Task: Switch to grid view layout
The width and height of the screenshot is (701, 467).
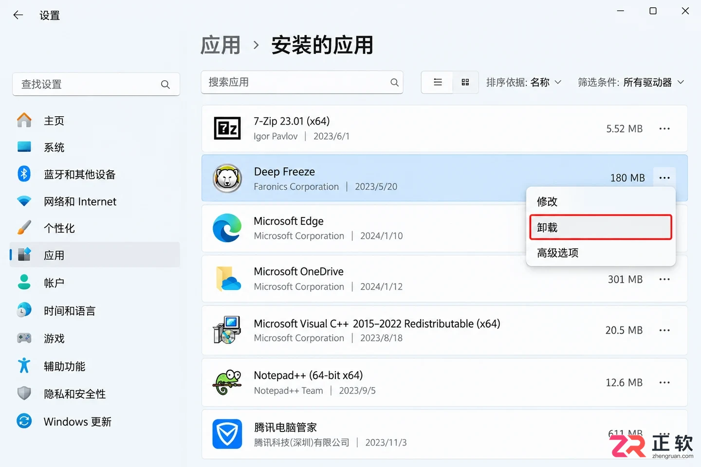Action: pos(465,82)
